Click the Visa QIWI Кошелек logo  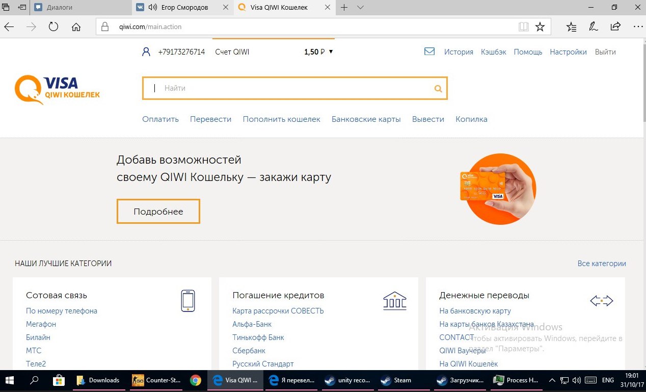click(57, 89)
